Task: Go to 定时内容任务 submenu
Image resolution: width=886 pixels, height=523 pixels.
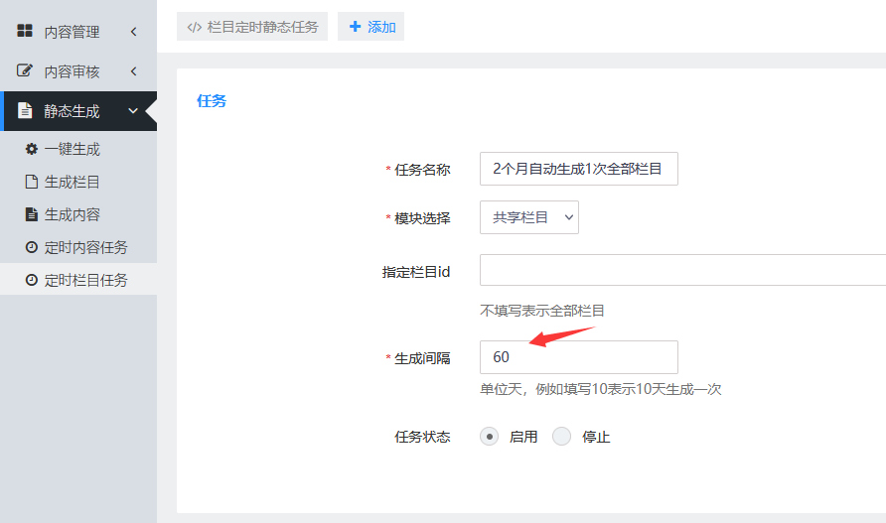Action: tap(78, 247)
